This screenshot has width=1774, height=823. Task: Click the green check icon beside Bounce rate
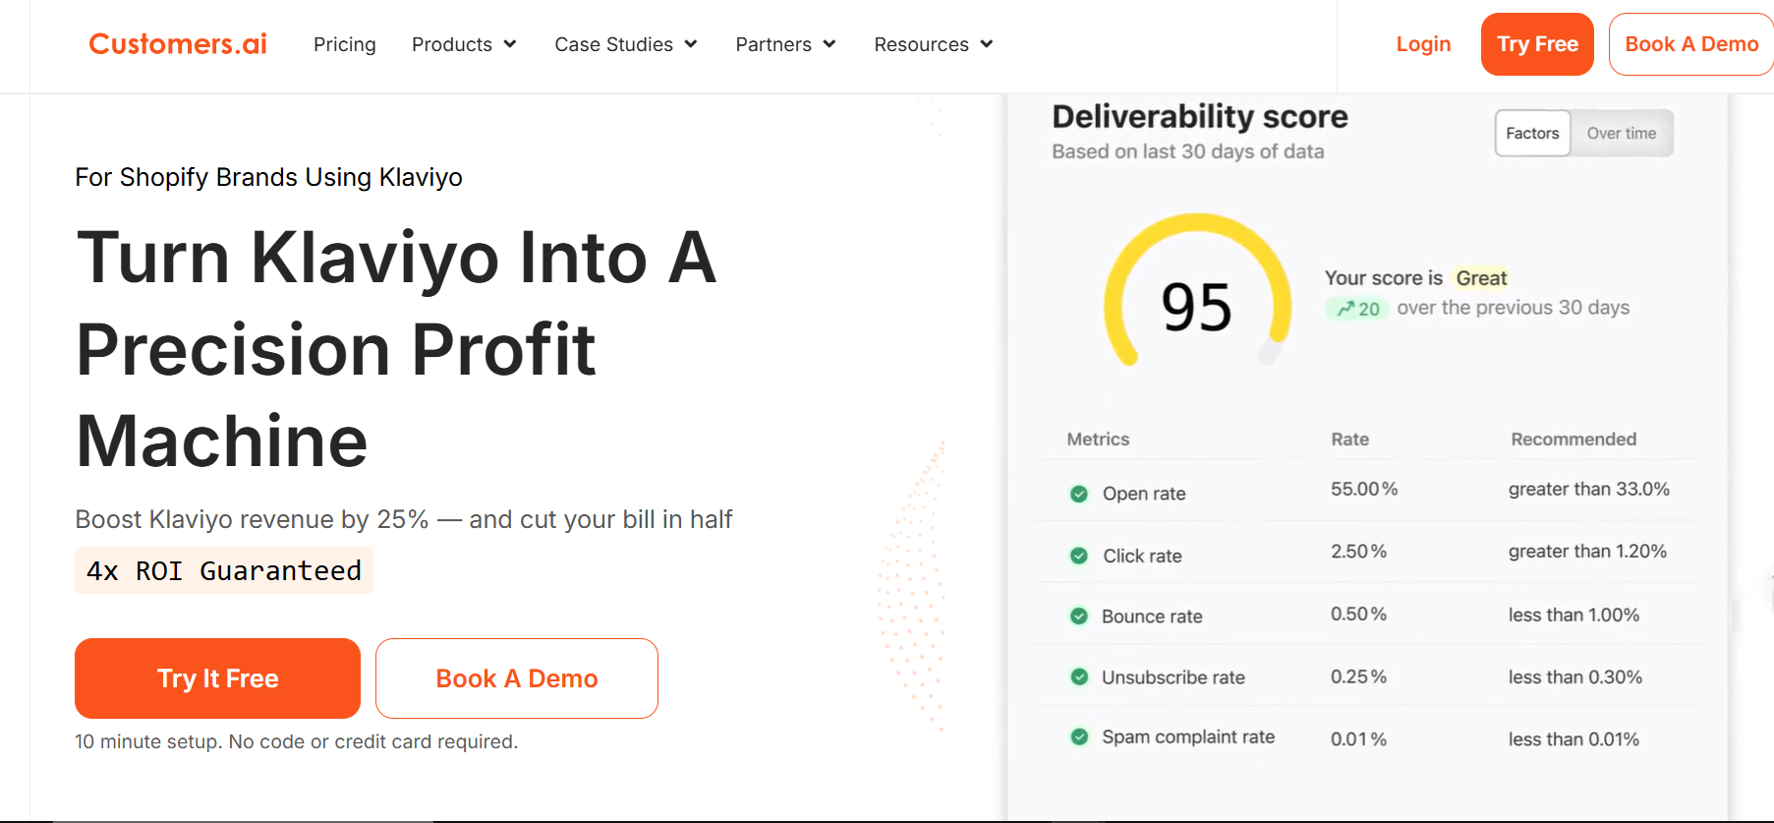[x=1079, y=617]
